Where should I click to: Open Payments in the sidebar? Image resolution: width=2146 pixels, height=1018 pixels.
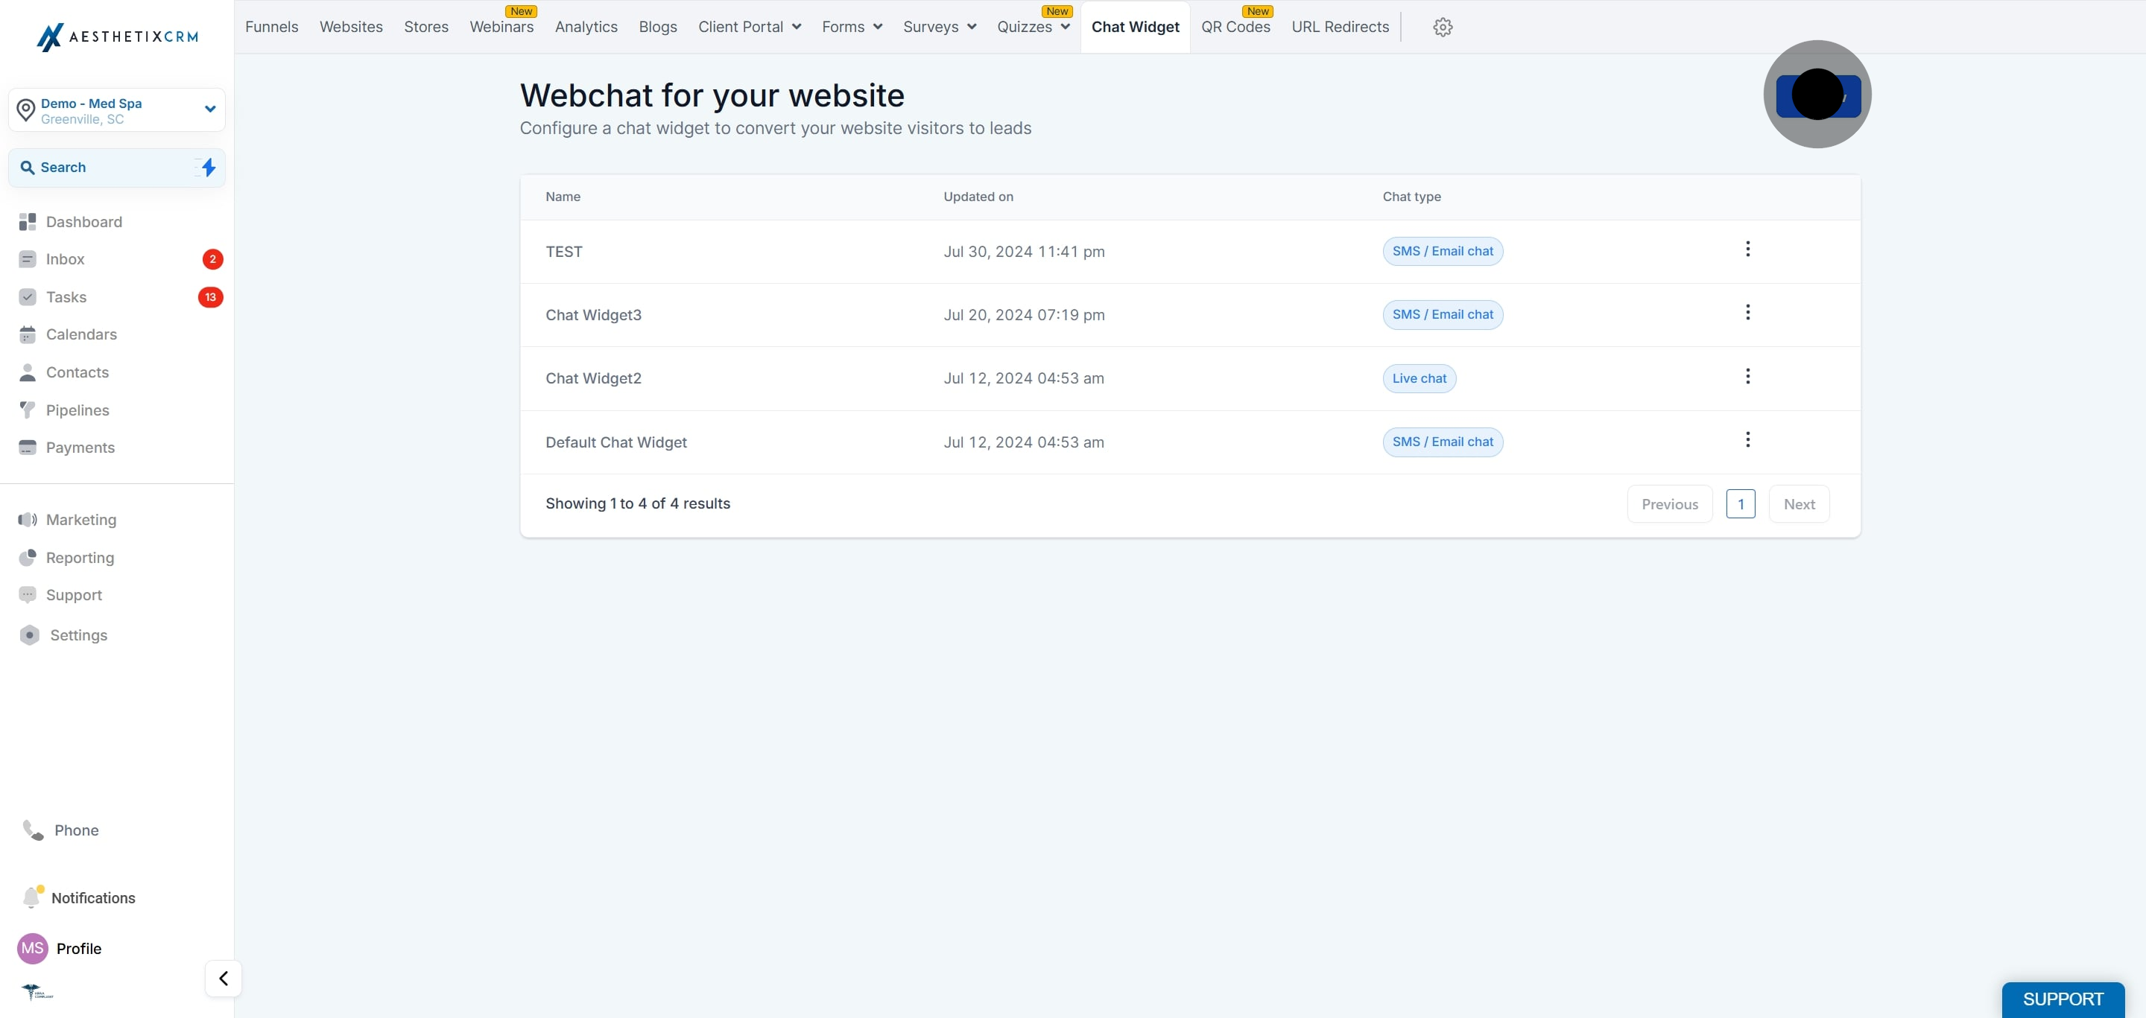pos(80,448)
